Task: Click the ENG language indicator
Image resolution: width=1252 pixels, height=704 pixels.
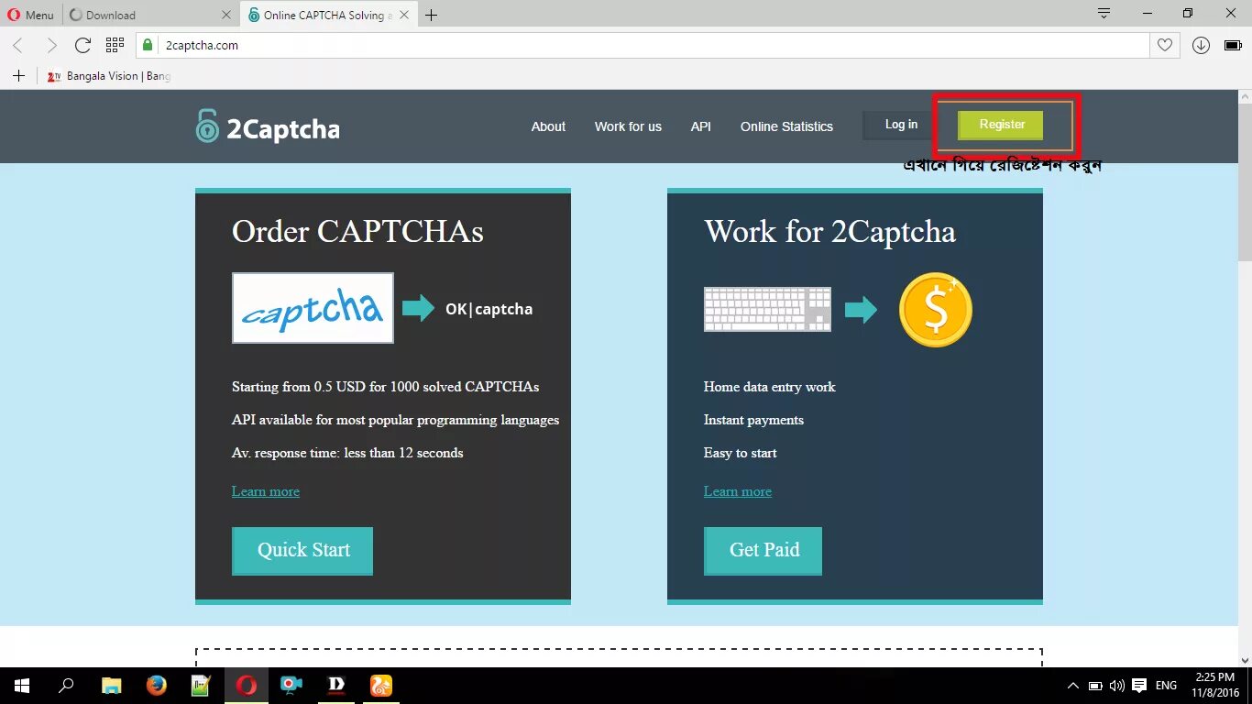Action: pyautogui.click(x=1166, y=686)
